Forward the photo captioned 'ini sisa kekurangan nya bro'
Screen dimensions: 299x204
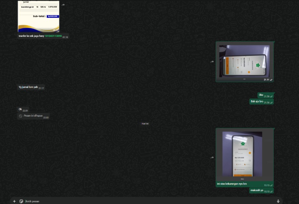coord(212,158)
